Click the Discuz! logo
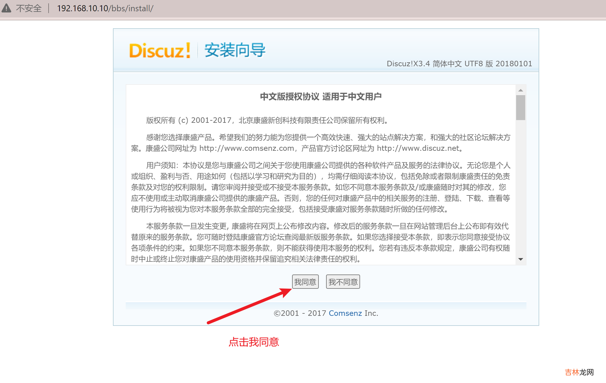 (x=160, y=50)
